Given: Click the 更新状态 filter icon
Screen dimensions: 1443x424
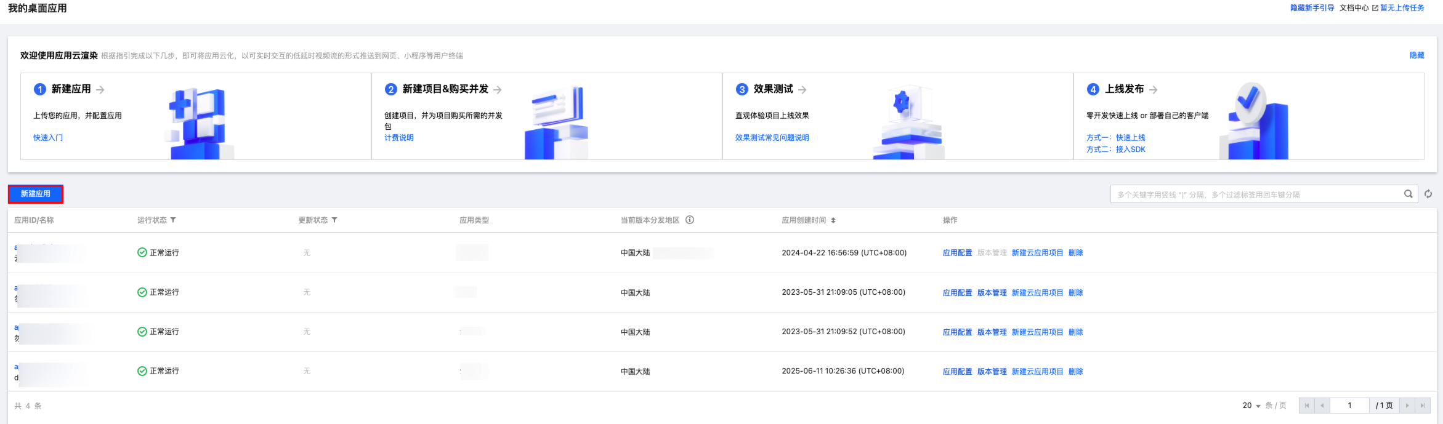Looking at the screenshot, I should 334,220.
